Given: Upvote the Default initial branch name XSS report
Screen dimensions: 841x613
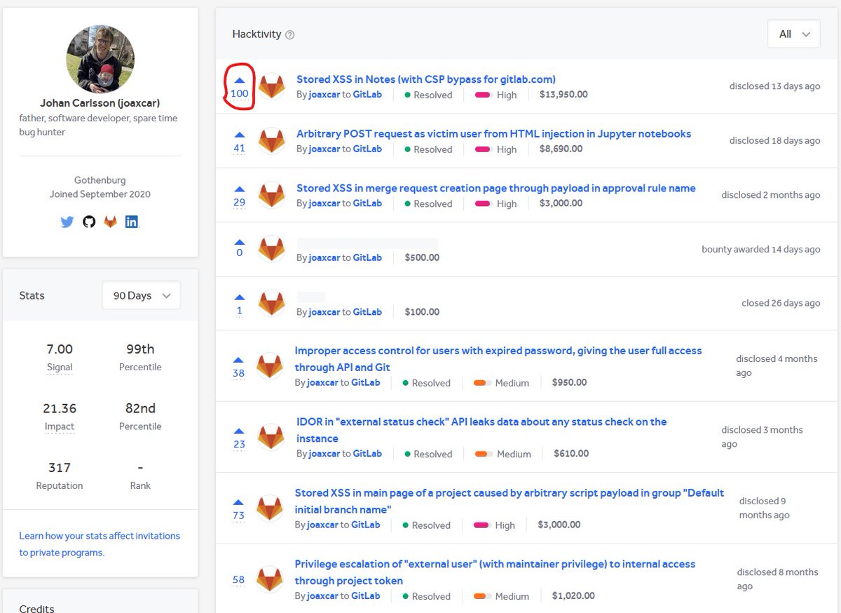Looking at the screenshot, I should click(238, 502).
